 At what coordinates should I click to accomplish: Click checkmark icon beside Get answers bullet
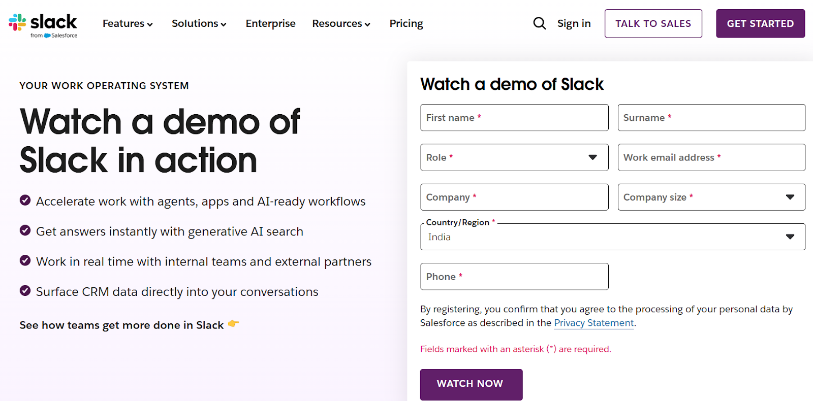(25, 230)
